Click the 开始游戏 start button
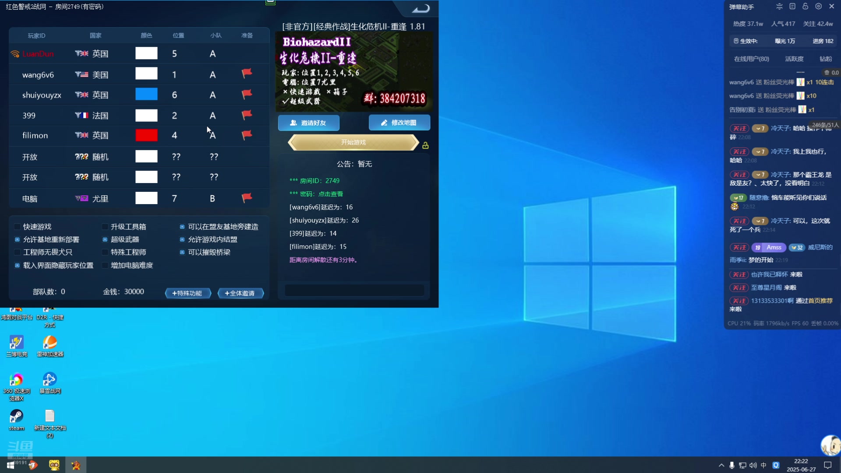The height and width of the screenshot is (473, 841). [x=353, y=142]
